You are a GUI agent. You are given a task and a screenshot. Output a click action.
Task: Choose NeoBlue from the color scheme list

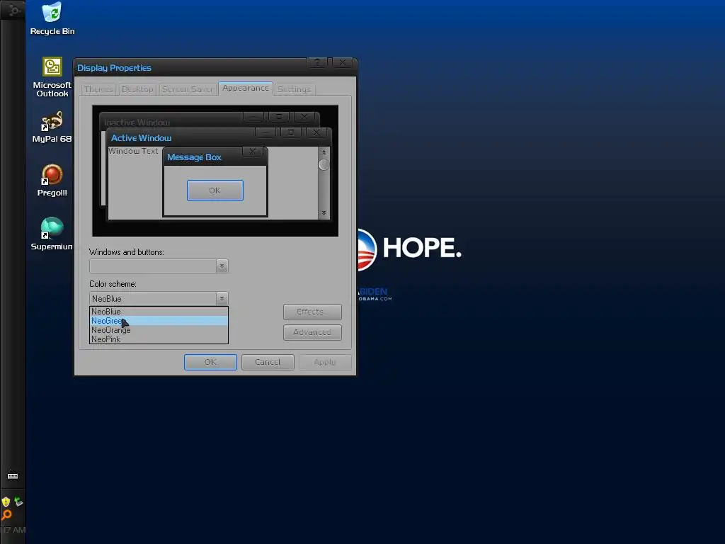pyautogui.click(x=159, y=312)
